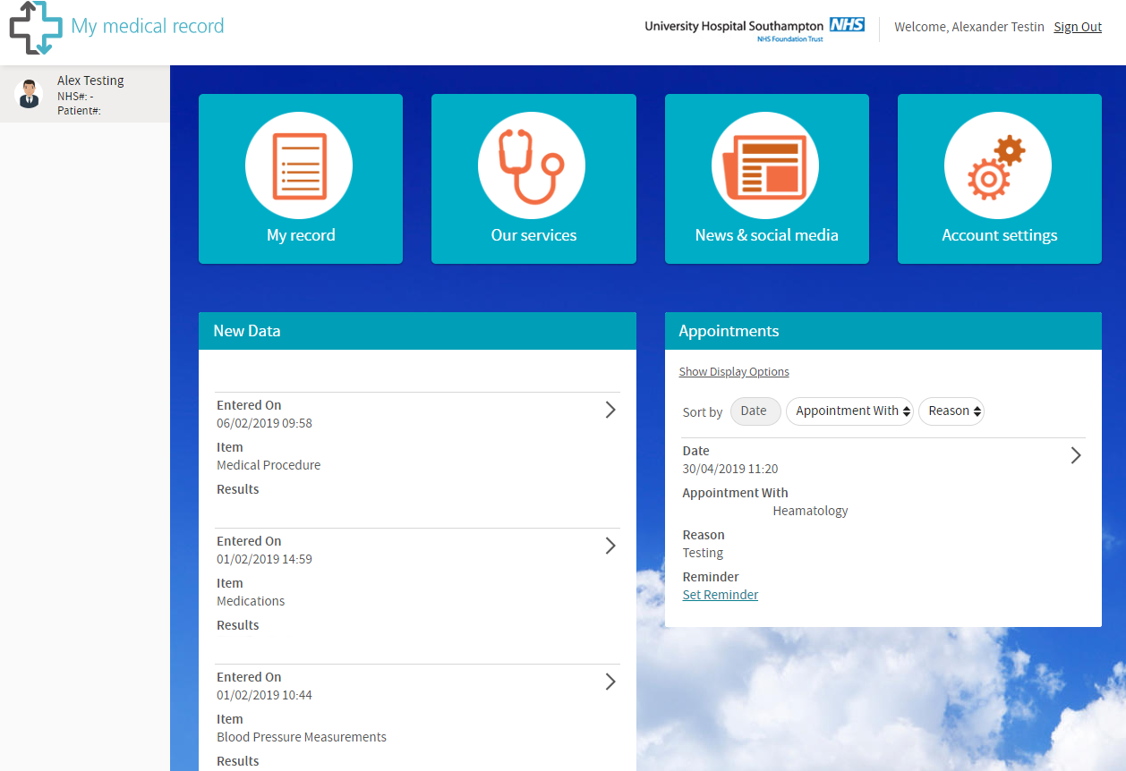Sort appointments by Appointment With
This screenshot has width=1126, height=771.
click(849, 411)
